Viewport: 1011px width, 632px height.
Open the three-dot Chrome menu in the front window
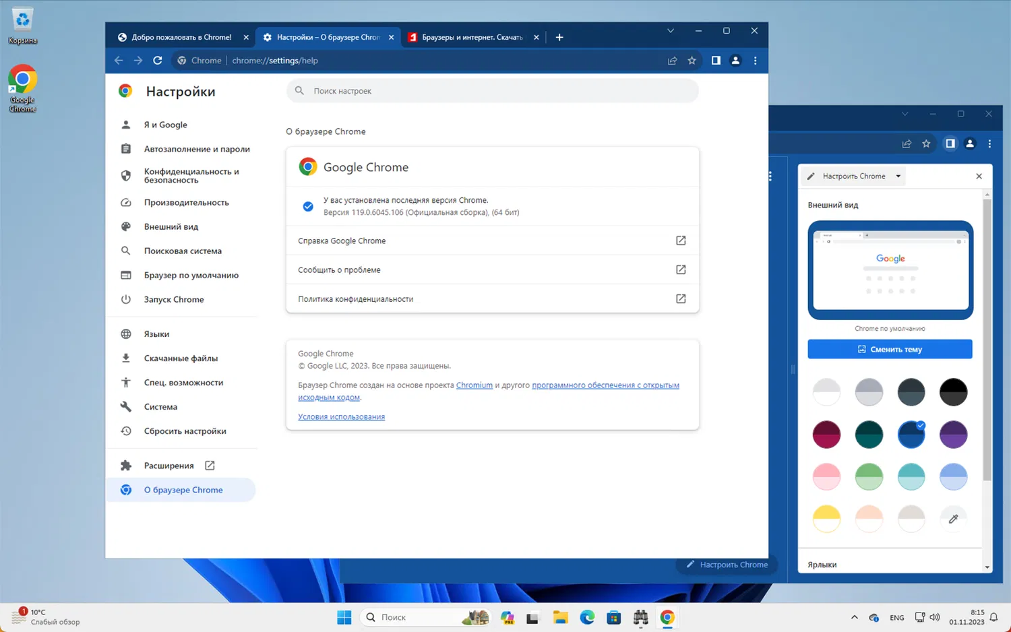[755, 61]
